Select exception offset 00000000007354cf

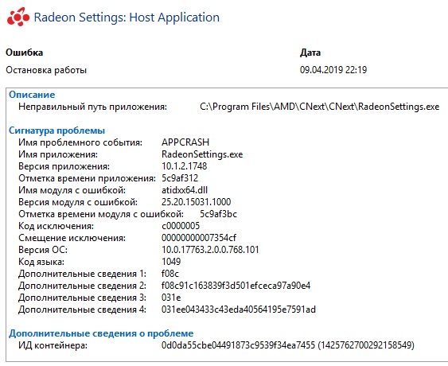199,238
